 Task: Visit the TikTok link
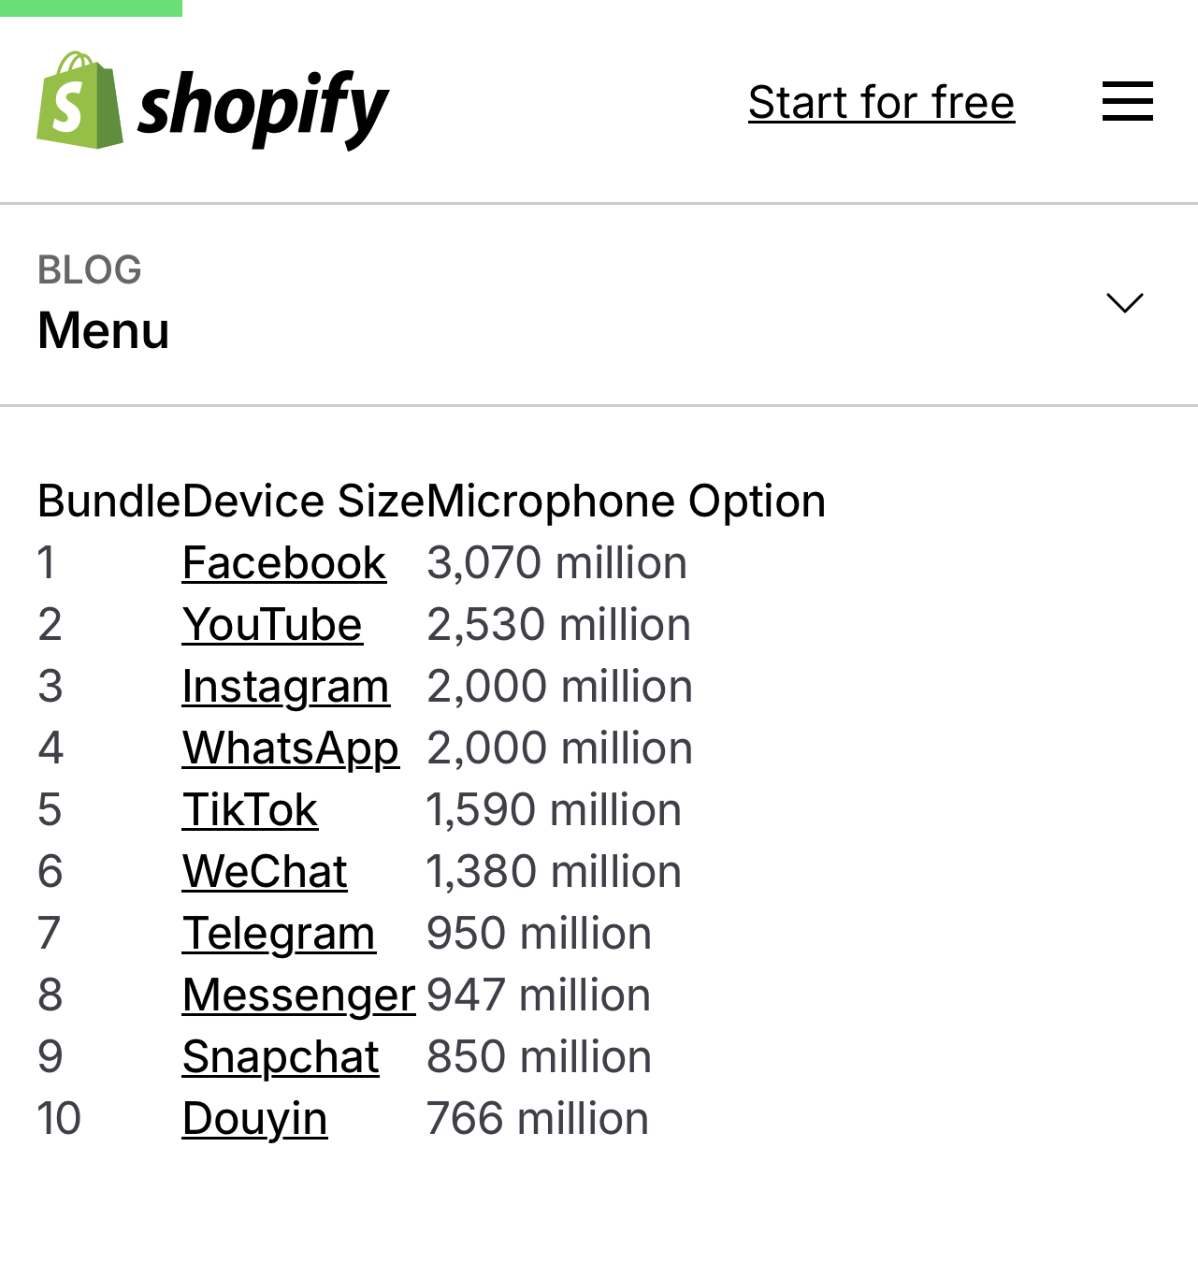pyautogui.click(x=250, y=810)
